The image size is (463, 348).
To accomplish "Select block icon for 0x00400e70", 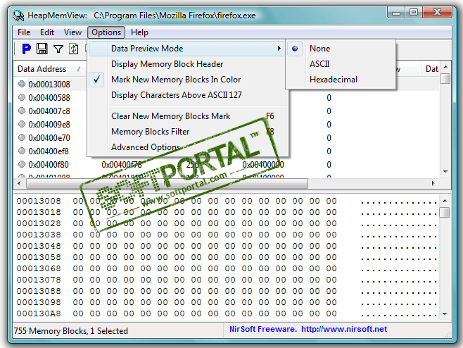I will (x=22, y=137).
